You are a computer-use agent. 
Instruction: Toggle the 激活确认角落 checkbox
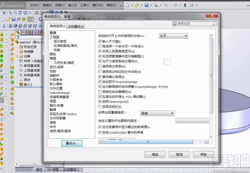tap(100, 77)
